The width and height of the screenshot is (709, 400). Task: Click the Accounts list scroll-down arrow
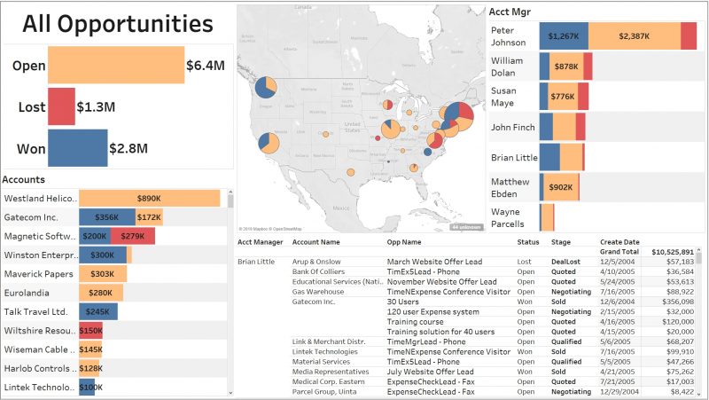tap(230, 393)
